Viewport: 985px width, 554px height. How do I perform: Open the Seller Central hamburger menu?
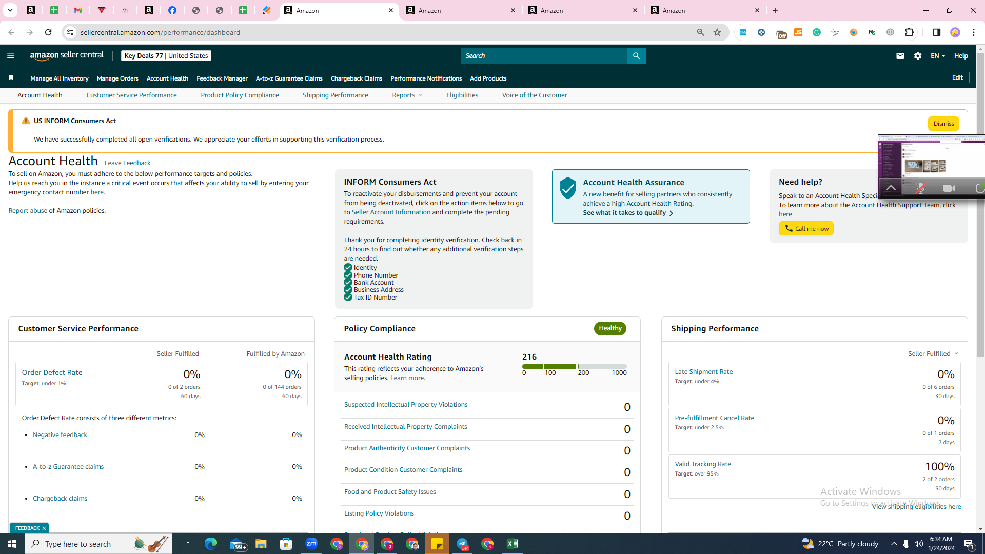coord(11,56)
